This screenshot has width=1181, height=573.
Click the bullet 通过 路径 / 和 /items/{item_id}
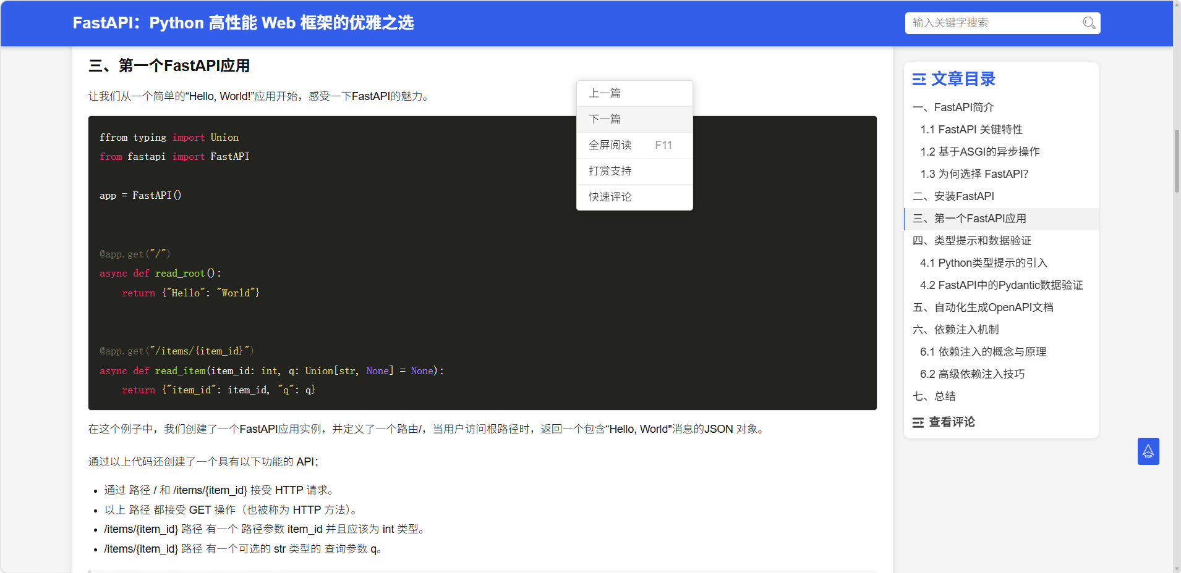click(x=221, y=490)
